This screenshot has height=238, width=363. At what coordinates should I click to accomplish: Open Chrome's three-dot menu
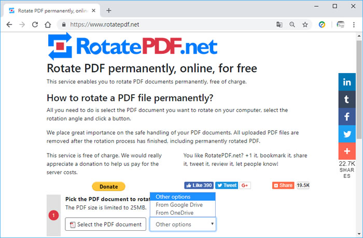(355, 24)
